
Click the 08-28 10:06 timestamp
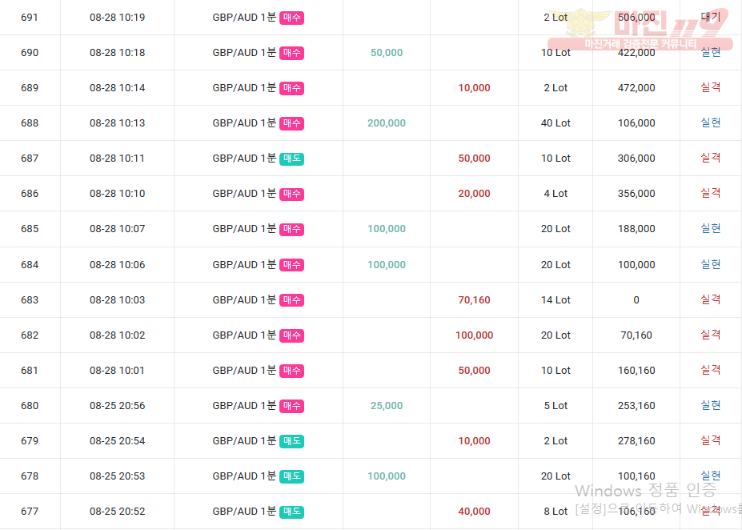pos(118,265)
